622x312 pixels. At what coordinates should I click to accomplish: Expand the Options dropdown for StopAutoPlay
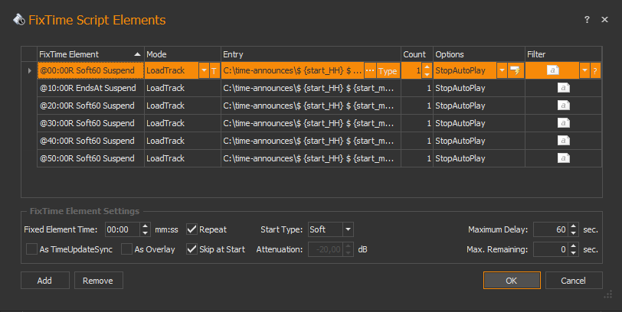tap(502, 71)
